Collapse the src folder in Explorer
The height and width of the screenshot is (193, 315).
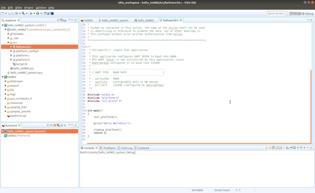[9, 43]
